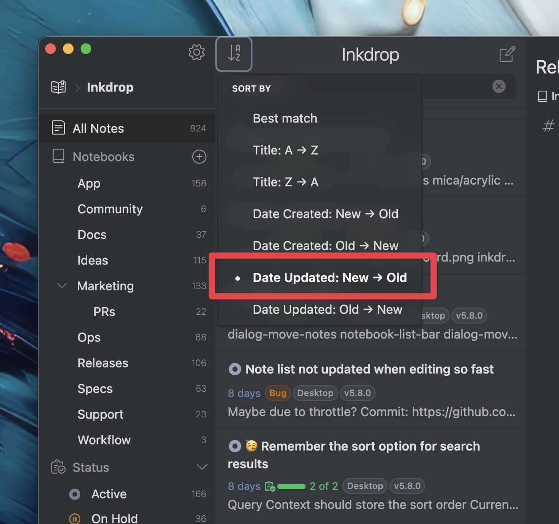Add a new notebook with plus icon

[x=199, y=157]
